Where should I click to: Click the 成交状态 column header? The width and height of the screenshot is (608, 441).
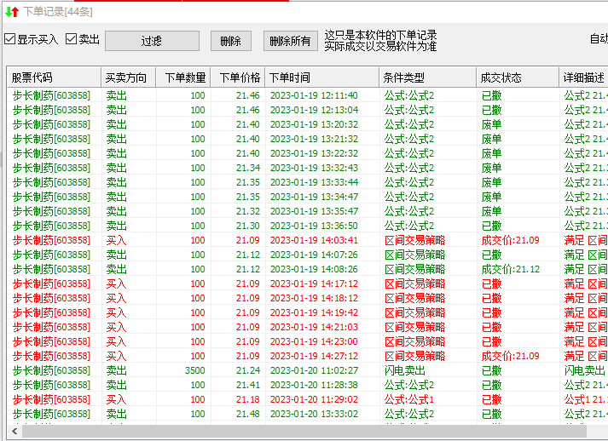click(x=517, y=77)
